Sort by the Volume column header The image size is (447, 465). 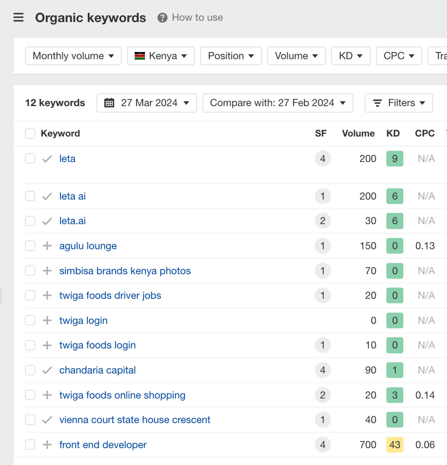(358, 133)
